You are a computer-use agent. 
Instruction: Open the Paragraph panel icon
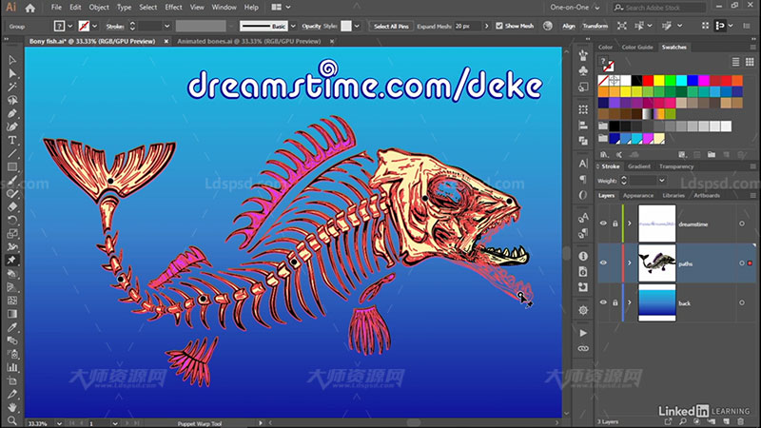tap(583, 180)
